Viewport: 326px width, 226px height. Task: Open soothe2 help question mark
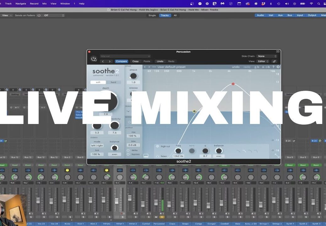273,67
